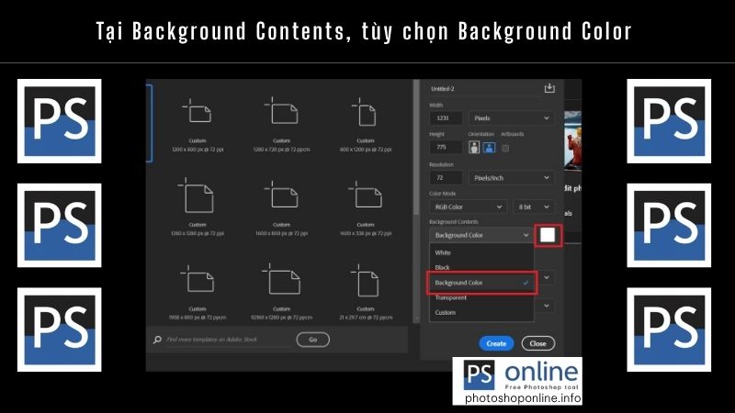Click the Resolution field showing 72
The image size is (735, 413).
446,178
